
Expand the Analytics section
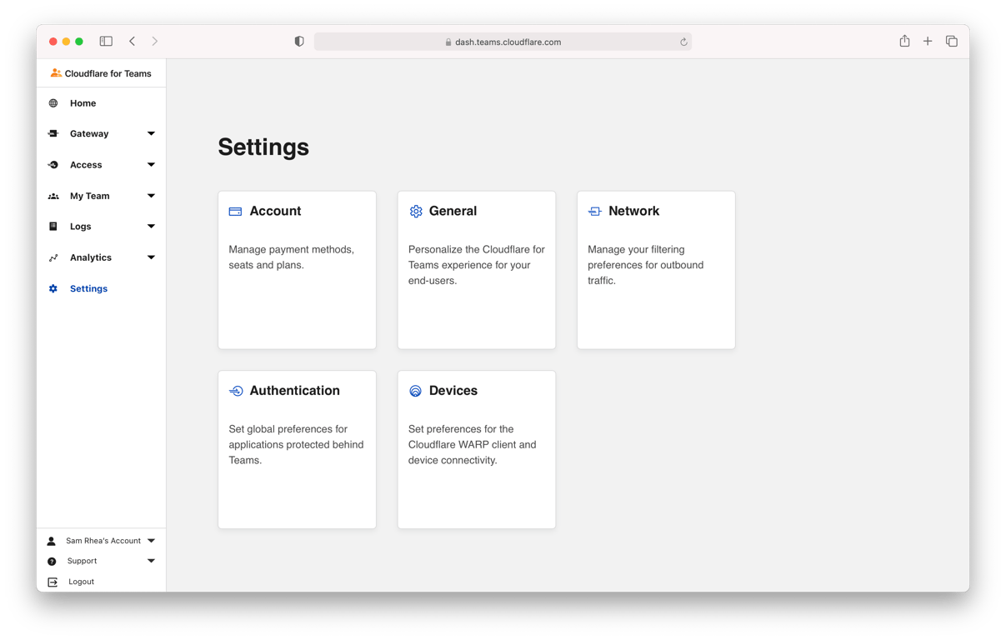(151, 257)
